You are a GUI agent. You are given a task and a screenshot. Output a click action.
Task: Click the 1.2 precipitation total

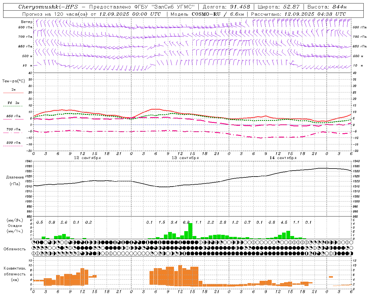tap(235, 223)
